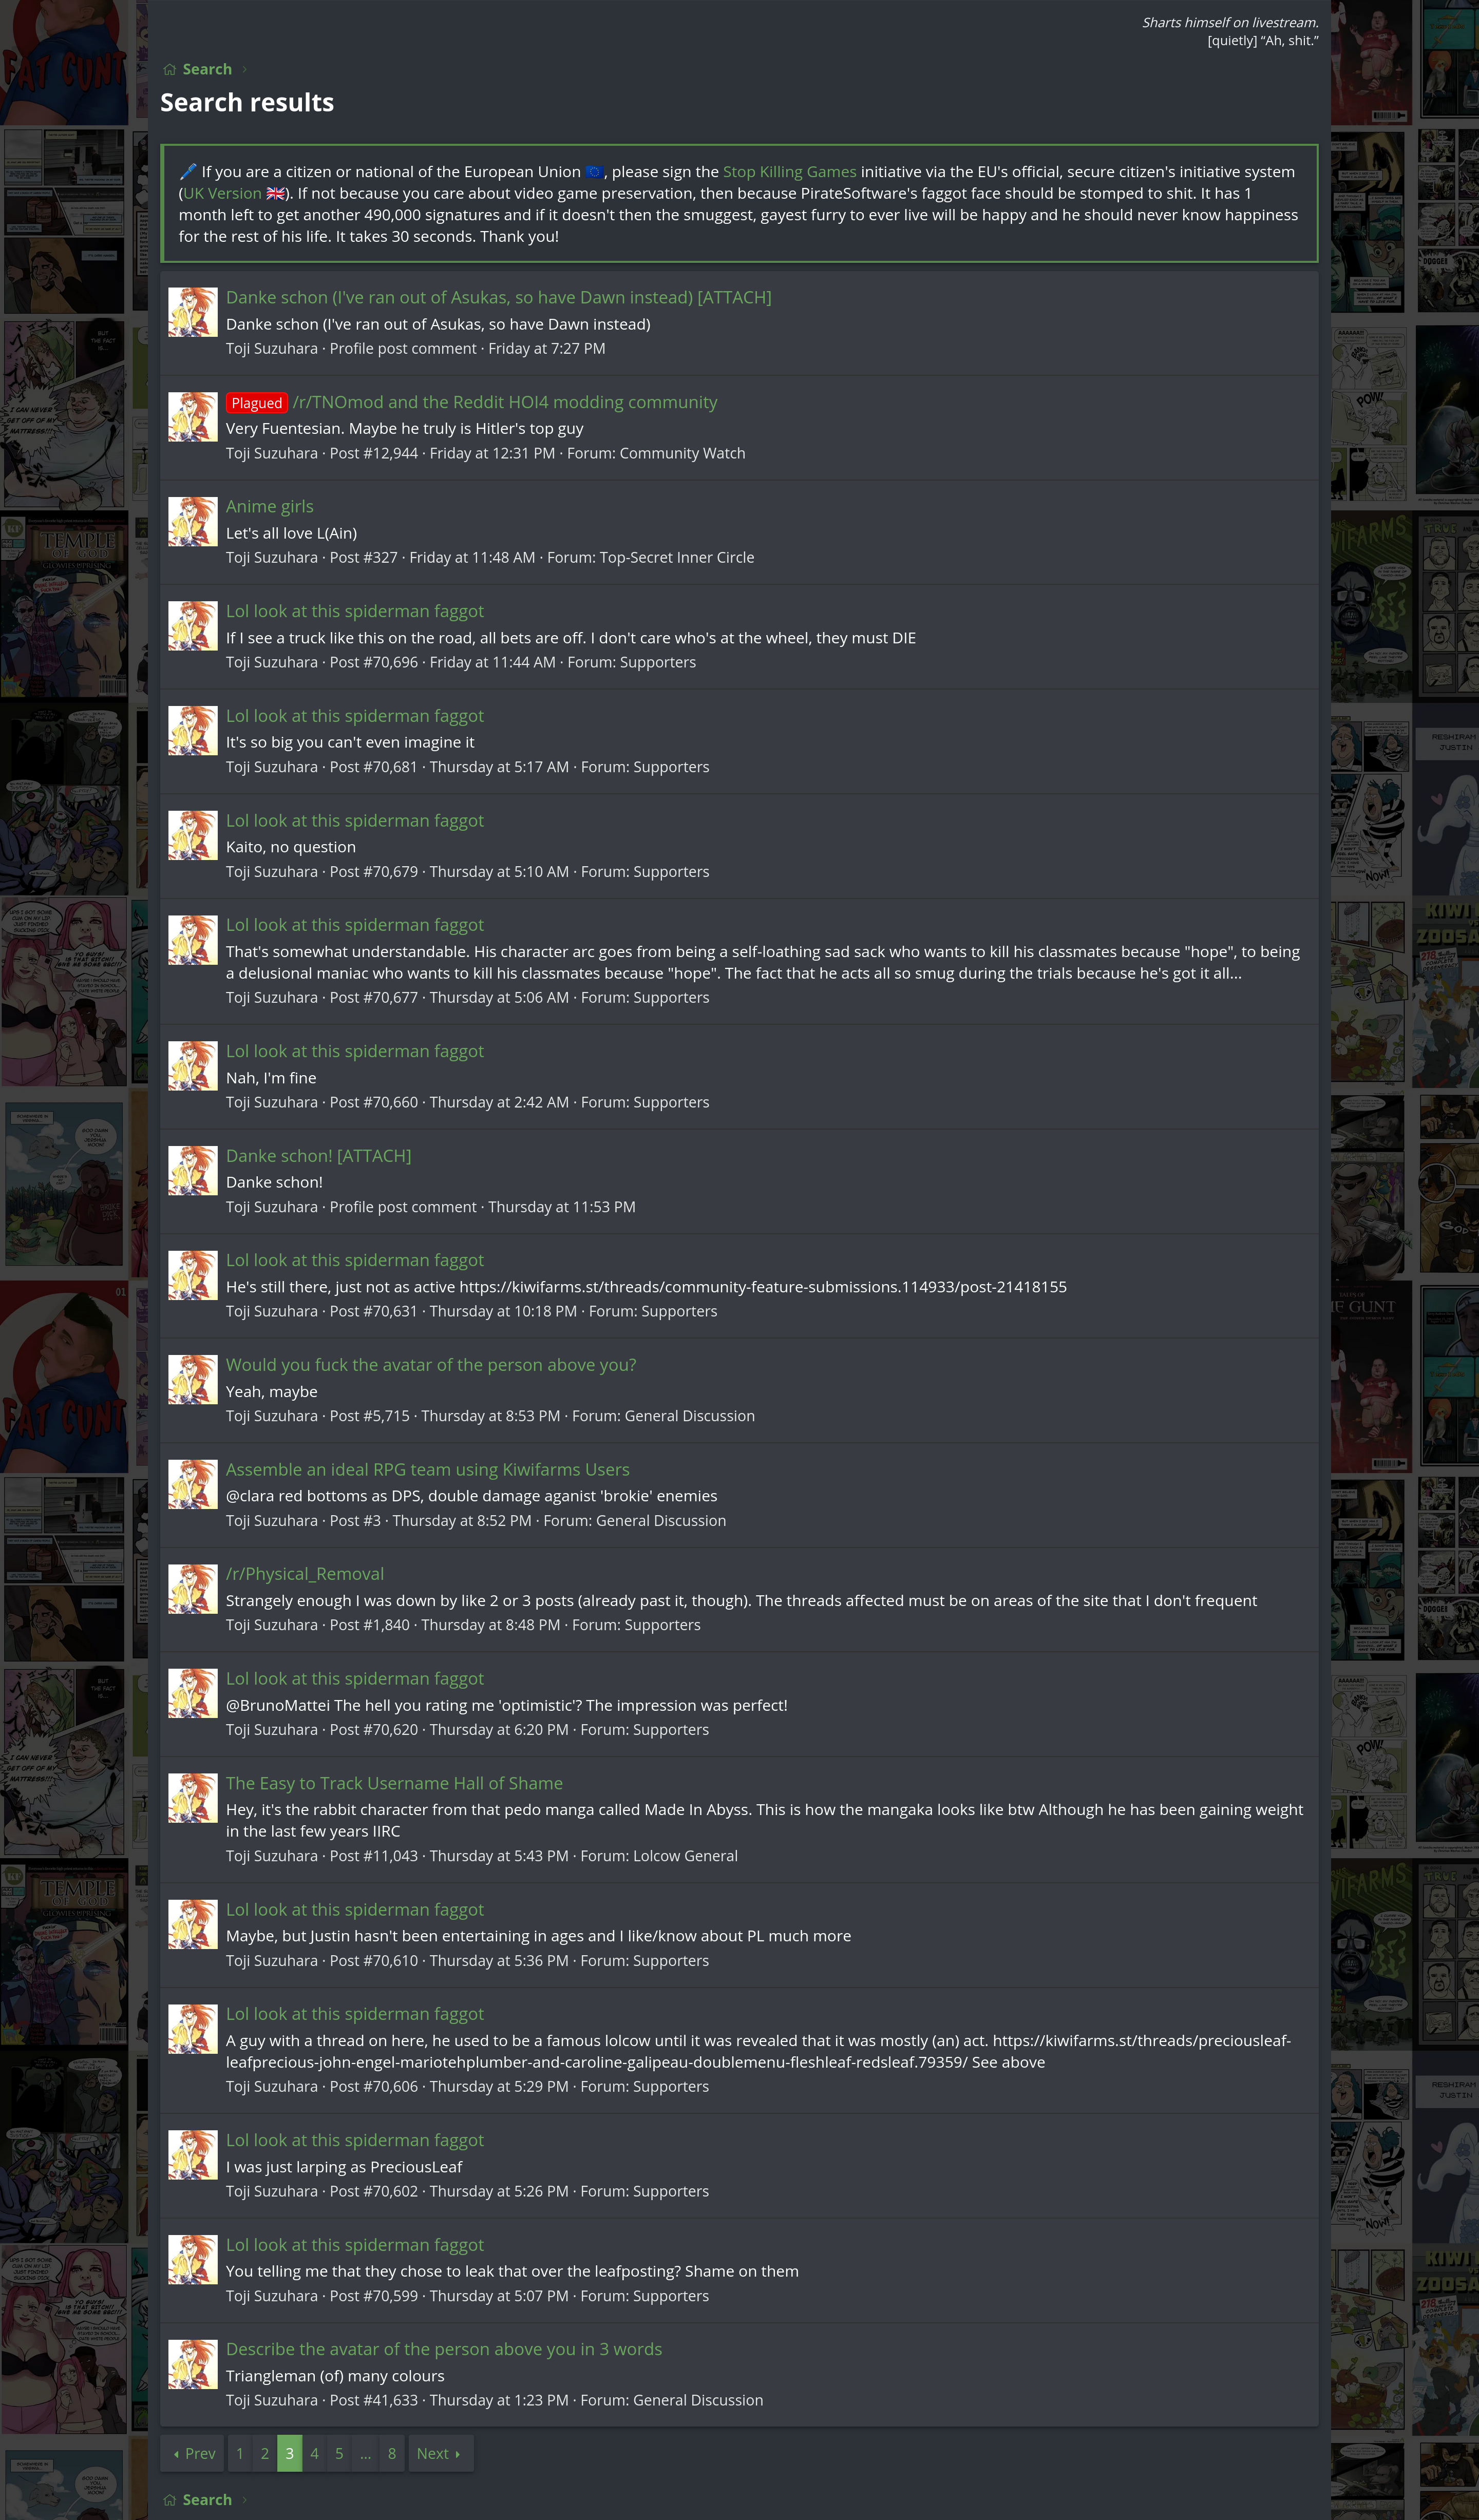The image size is (1479, 2520).
Task: Click the Prev page button
Action: tap(194, 2453)
